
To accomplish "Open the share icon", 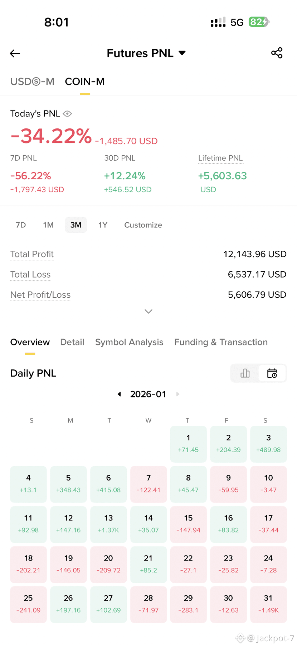I will 277,53.
